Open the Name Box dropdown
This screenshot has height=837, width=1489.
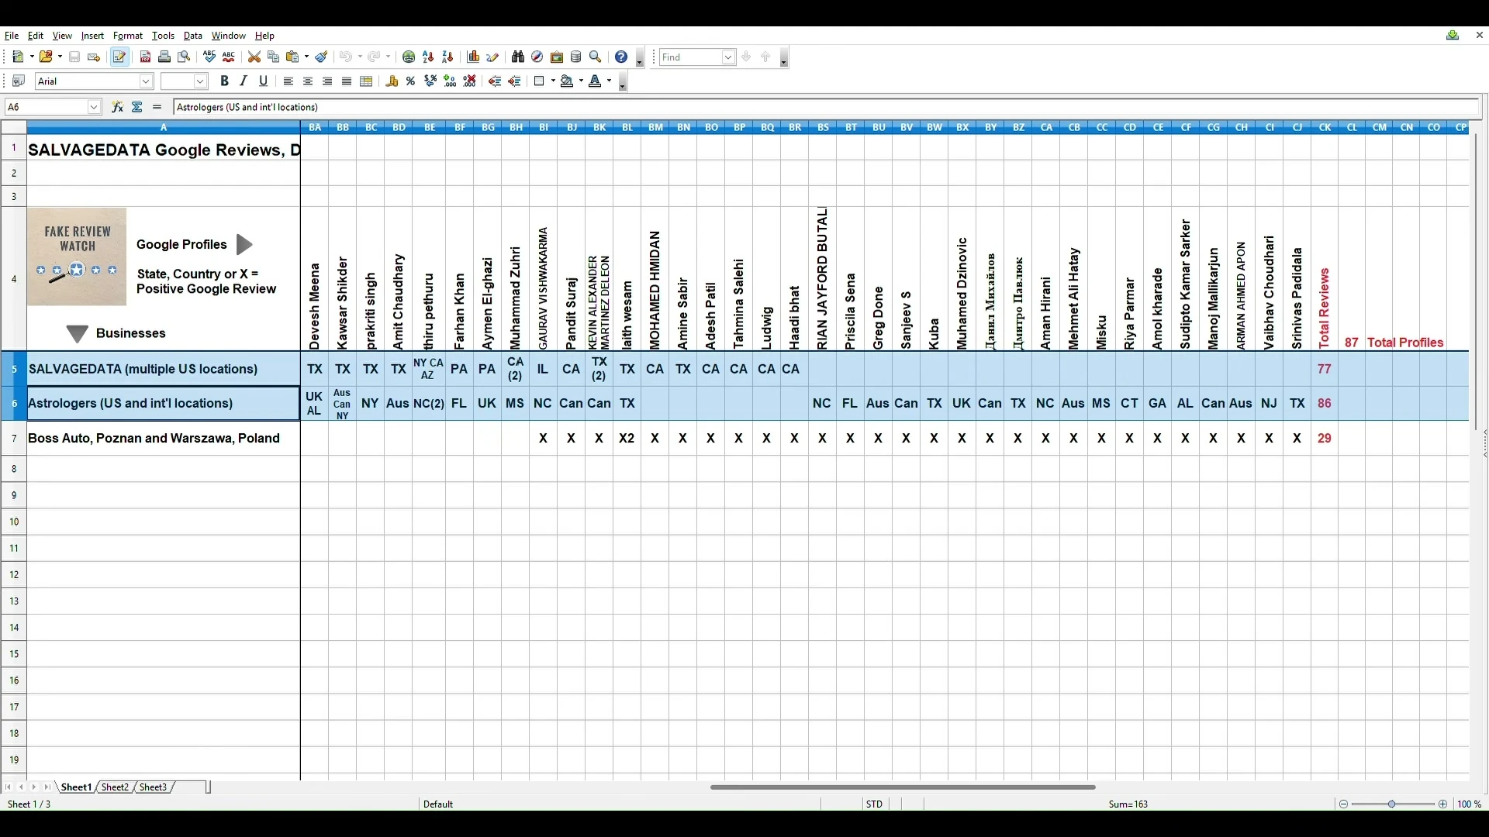pos(95,108)
